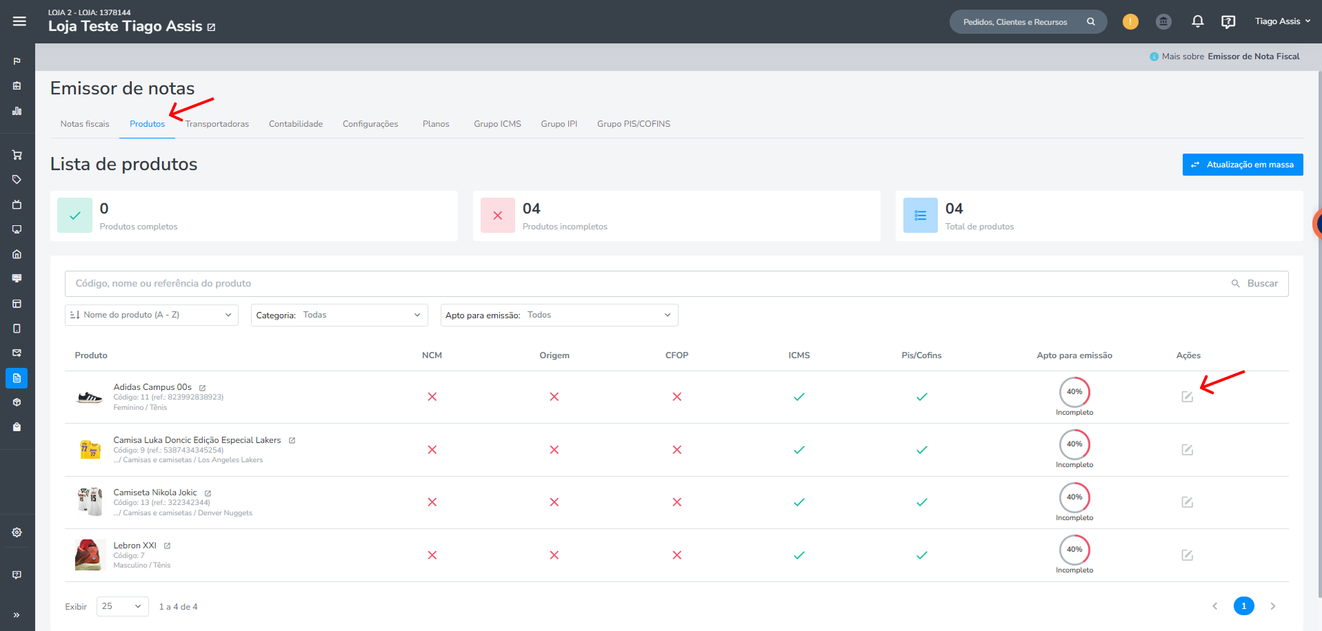Viewport: 1322px width, 631px height.
Task: Click the Lebron XXI product thumbnail
Action: [x=90, y=555]
